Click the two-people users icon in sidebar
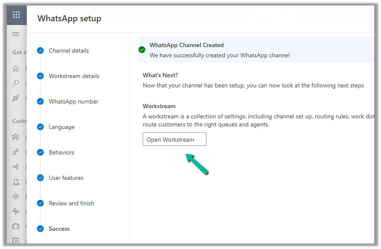 (x=16, y=151)
